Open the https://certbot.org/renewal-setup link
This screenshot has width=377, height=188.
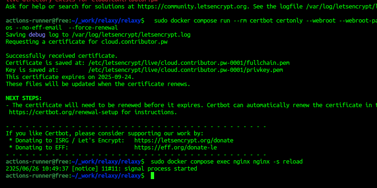pyautogui.click(x=64, y=112)
